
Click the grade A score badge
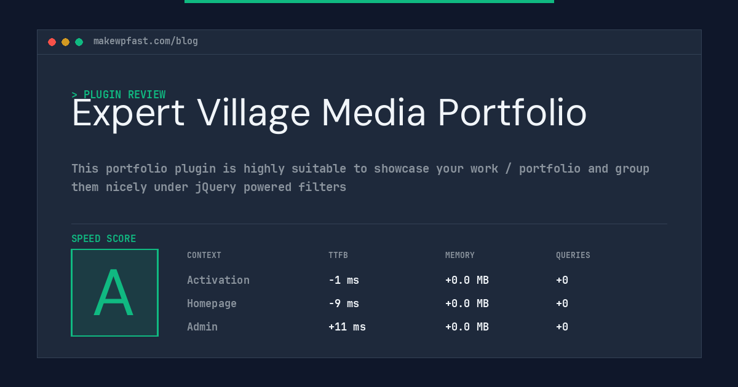click(x=114, y=292)
